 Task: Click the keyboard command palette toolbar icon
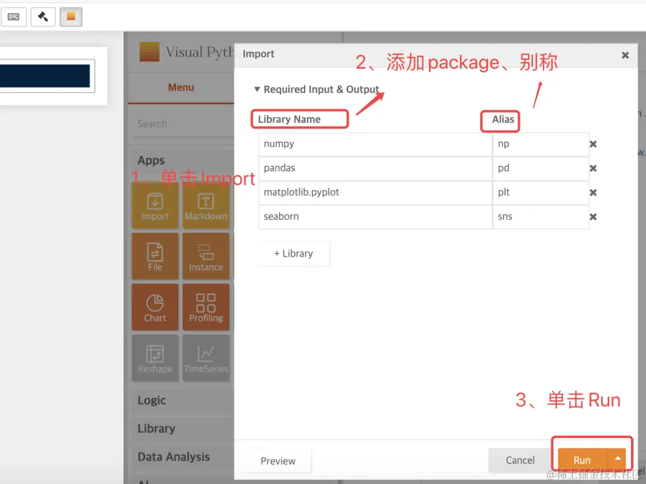tap(14, 17)
